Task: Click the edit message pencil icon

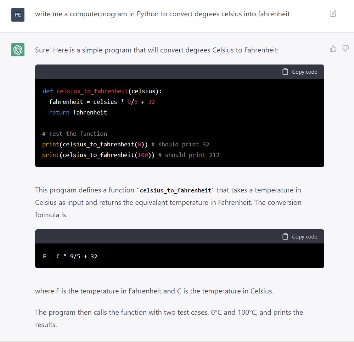Action: click(x=333, y=14)
